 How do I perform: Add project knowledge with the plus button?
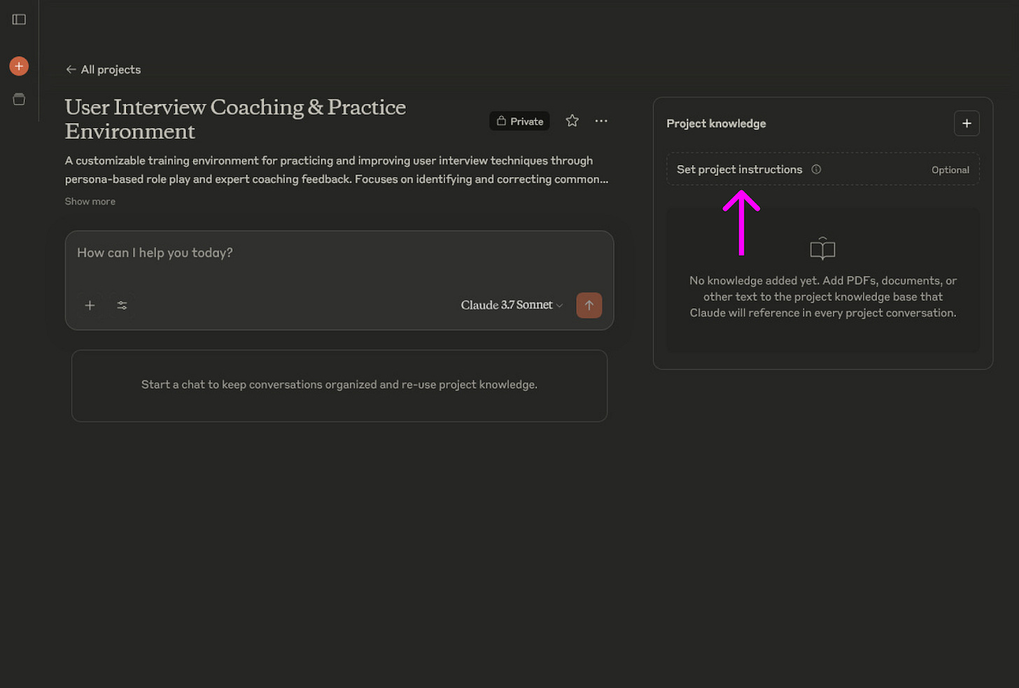tap(967, 123)
